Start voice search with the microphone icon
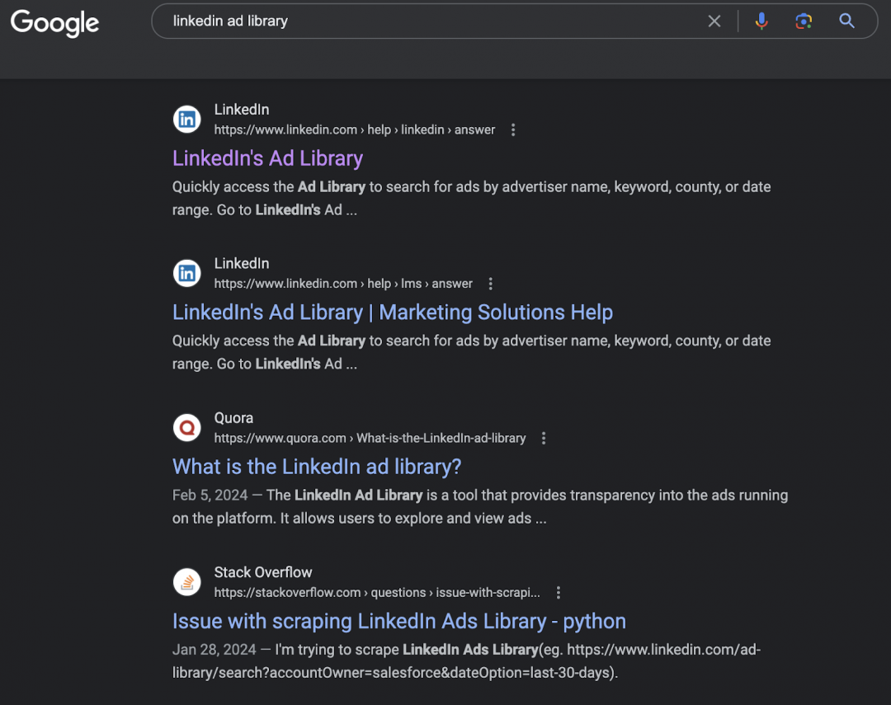891x705 pixels. [x=761, y=21]
